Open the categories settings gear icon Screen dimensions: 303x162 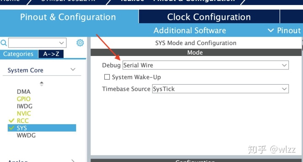80,43
